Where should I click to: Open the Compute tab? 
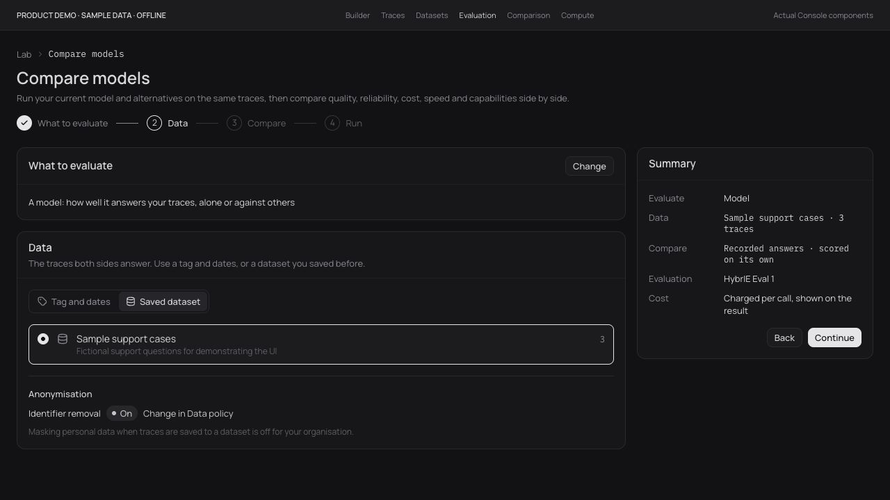pos(577,15)
